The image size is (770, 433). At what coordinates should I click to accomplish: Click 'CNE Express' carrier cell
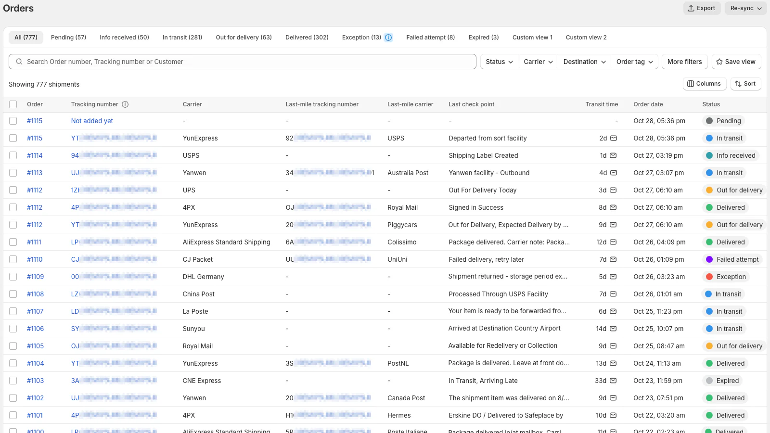point(202,381)
